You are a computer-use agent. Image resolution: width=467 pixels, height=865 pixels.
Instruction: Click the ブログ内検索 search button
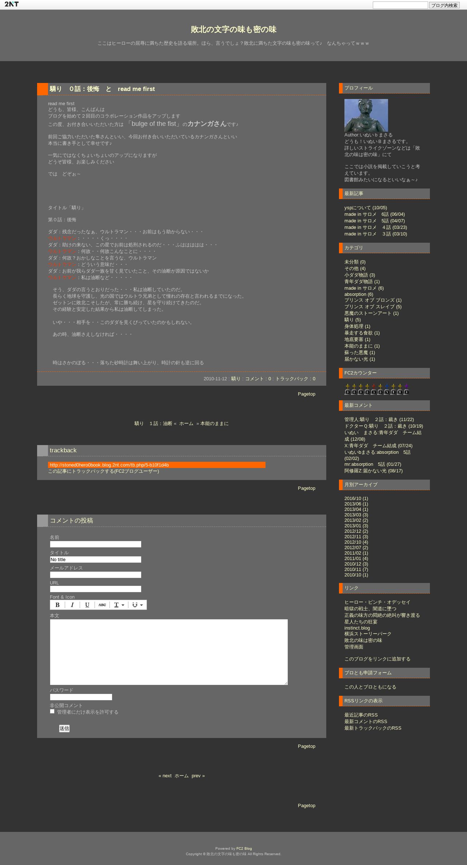tap(444, 5)
